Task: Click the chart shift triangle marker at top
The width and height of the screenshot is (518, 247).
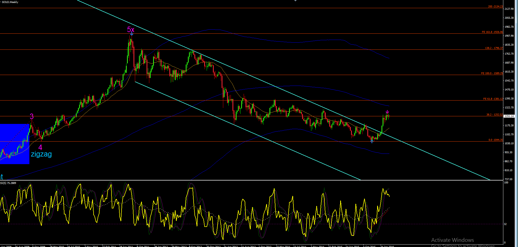Action: (295, 1)
